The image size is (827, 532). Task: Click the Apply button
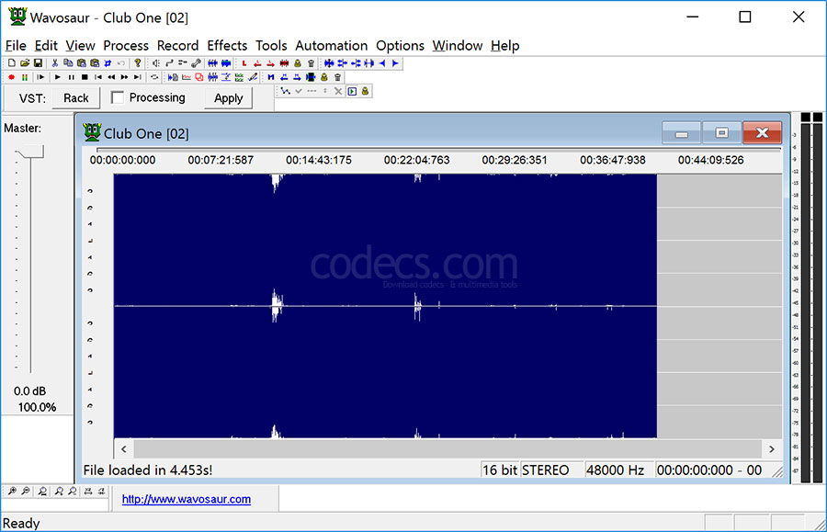pos(229,98)
